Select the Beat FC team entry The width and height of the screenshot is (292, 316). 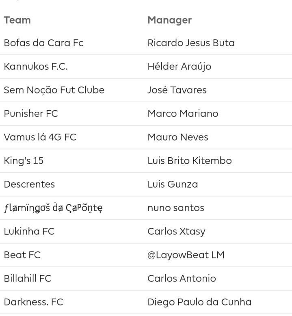pos(22,255)
